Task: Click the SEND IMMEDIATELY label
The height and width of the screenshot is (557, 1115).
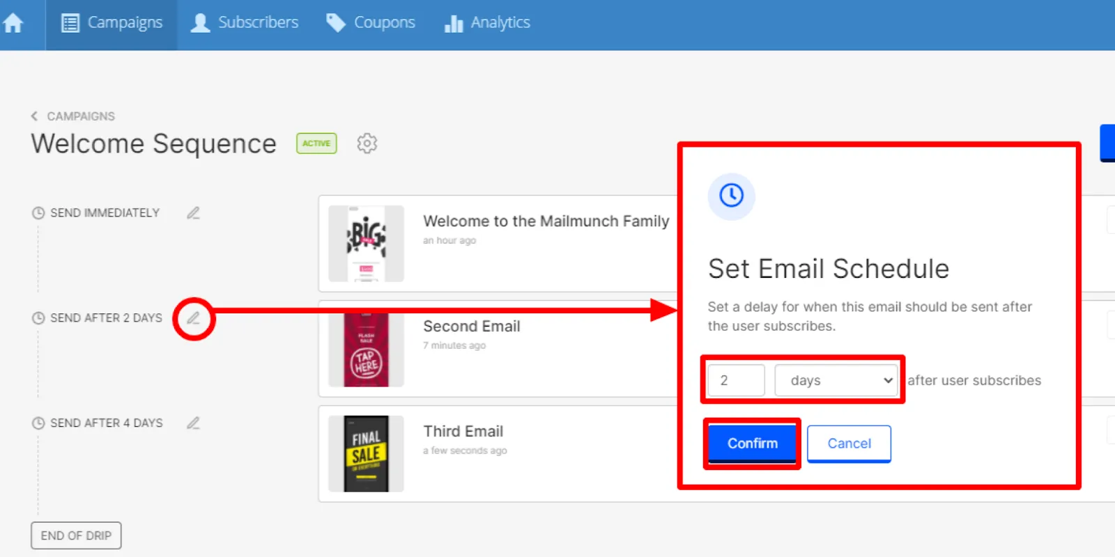Action: tap(105, 213)
